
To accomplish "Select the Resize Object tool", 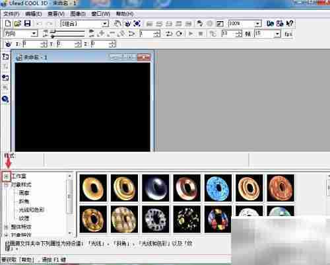I will tap(137, 23).
